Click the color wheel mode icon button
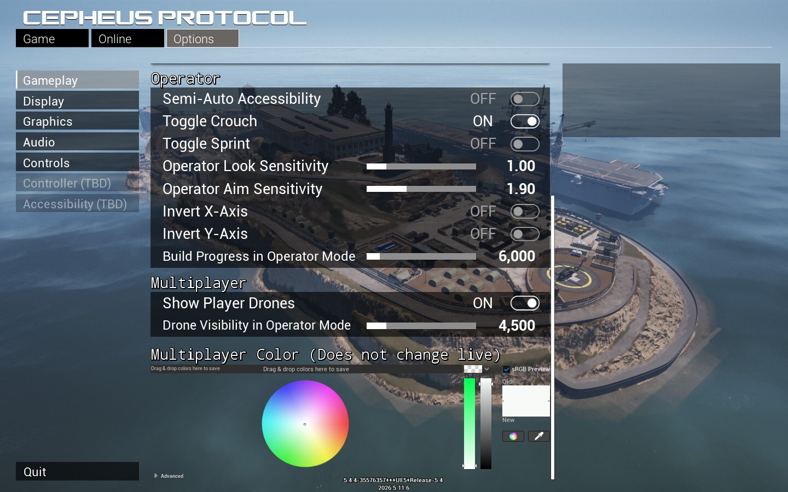The image size is (788, 492). tap(513, 436)
